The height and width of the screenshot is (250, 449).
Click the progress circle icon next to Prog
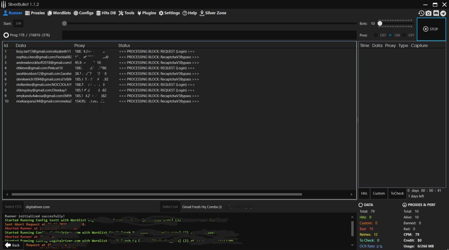pyautogui.click(x=6, y=35)
